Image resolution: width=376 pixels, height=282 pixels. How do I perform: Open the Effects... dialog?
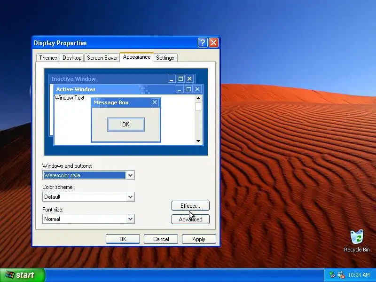coord(190,206)
